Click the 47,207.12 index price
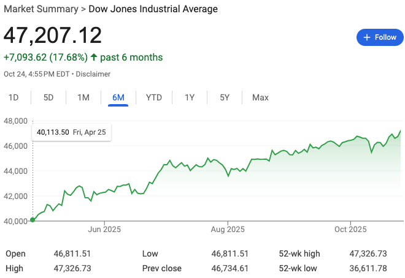 [x=53, y=36]
